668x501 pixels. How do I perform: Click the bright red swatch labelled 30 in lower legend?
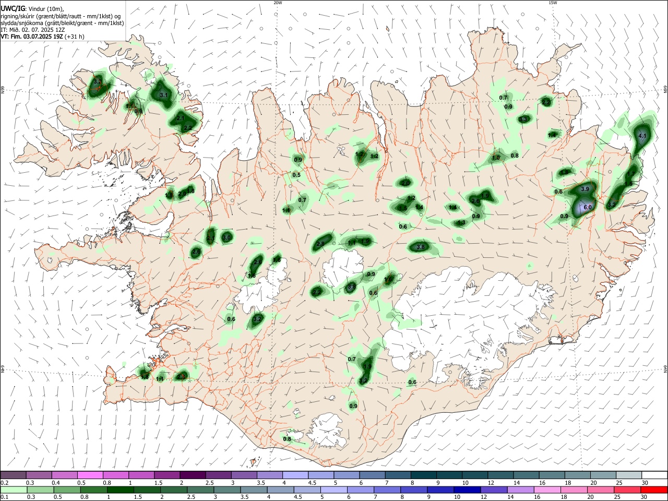pos(654,490)
